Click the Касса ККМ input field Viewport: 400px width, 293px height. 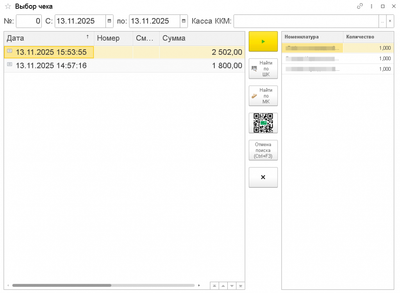(x=306, y=21)
